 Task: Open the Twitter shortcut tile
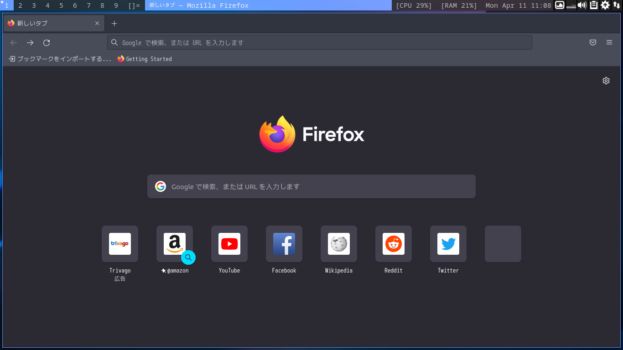point(448,244)
